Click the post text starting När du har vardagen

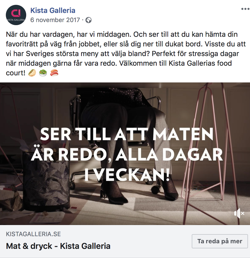[126, 54]
